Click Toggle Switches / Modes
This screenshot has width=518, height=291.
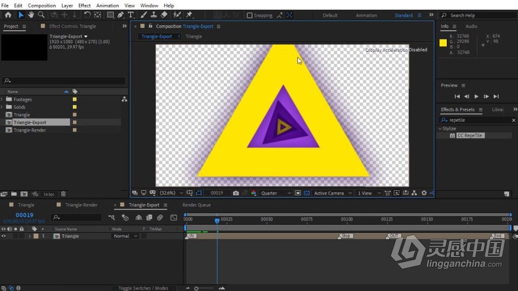pyautogui.click(x=144, y=288)
